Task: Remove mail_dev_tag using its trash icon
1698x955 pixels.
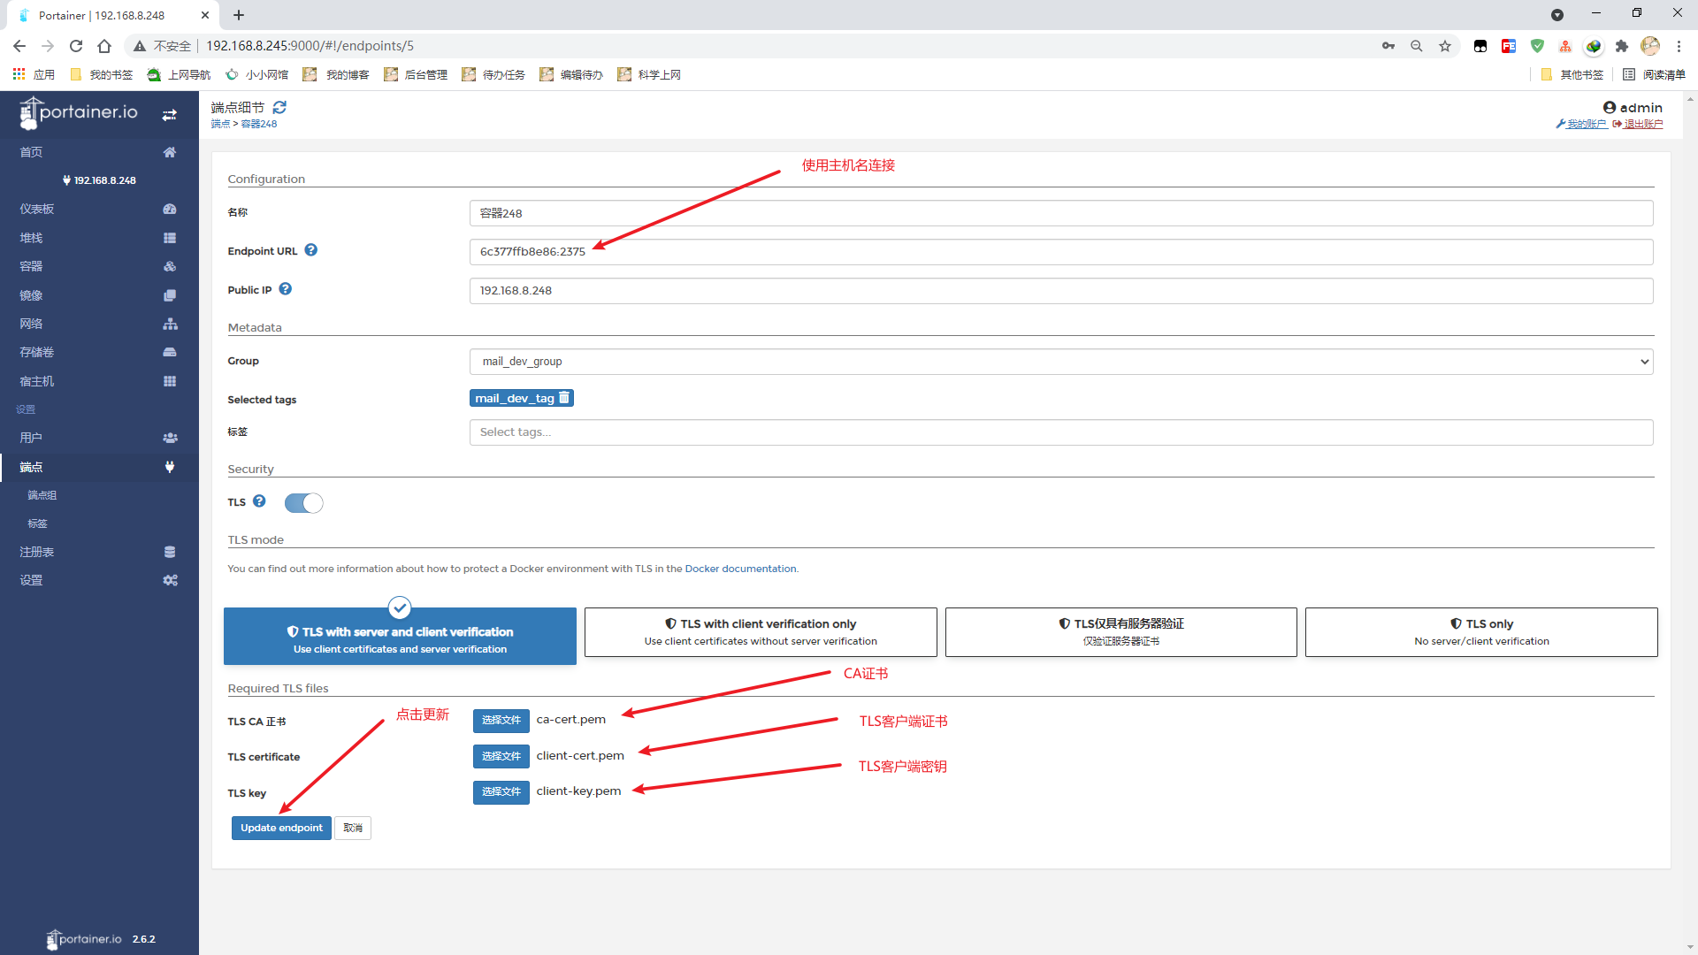Action: (x=564, y=398)
